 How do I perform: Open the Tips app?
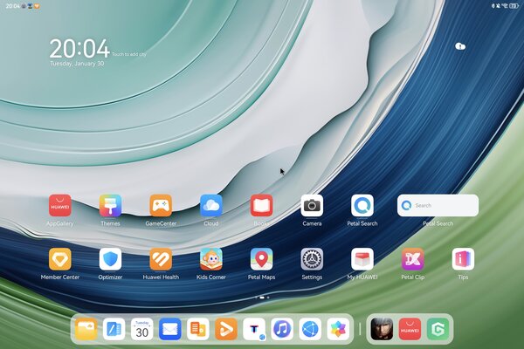tap(463, 259)
